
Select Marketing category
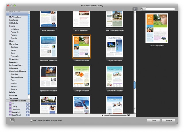click(14, 44)
